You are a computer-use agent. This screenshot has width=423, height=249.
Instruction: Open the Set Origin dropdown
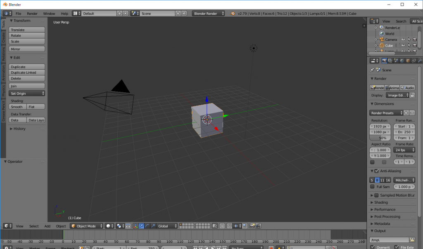point(27,94)
